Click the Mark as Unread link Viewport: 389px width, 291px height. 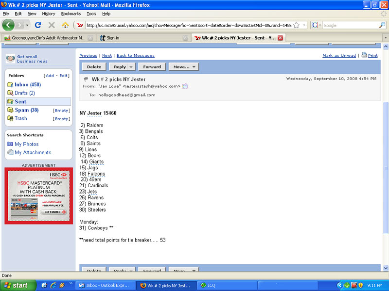(x=339, y=56)
